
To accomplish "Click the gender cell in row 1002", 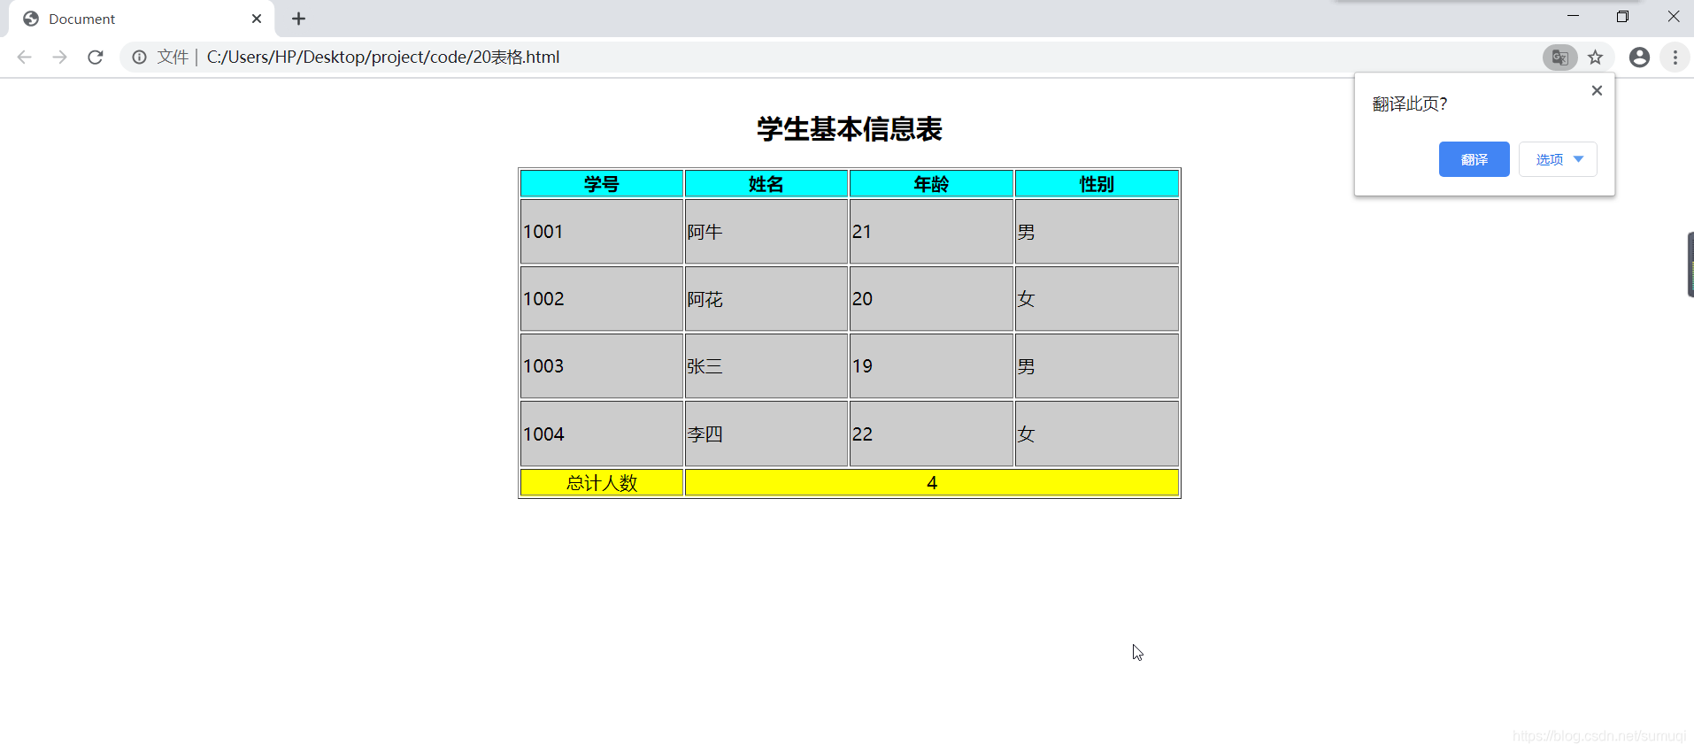I will (1097, 299).
